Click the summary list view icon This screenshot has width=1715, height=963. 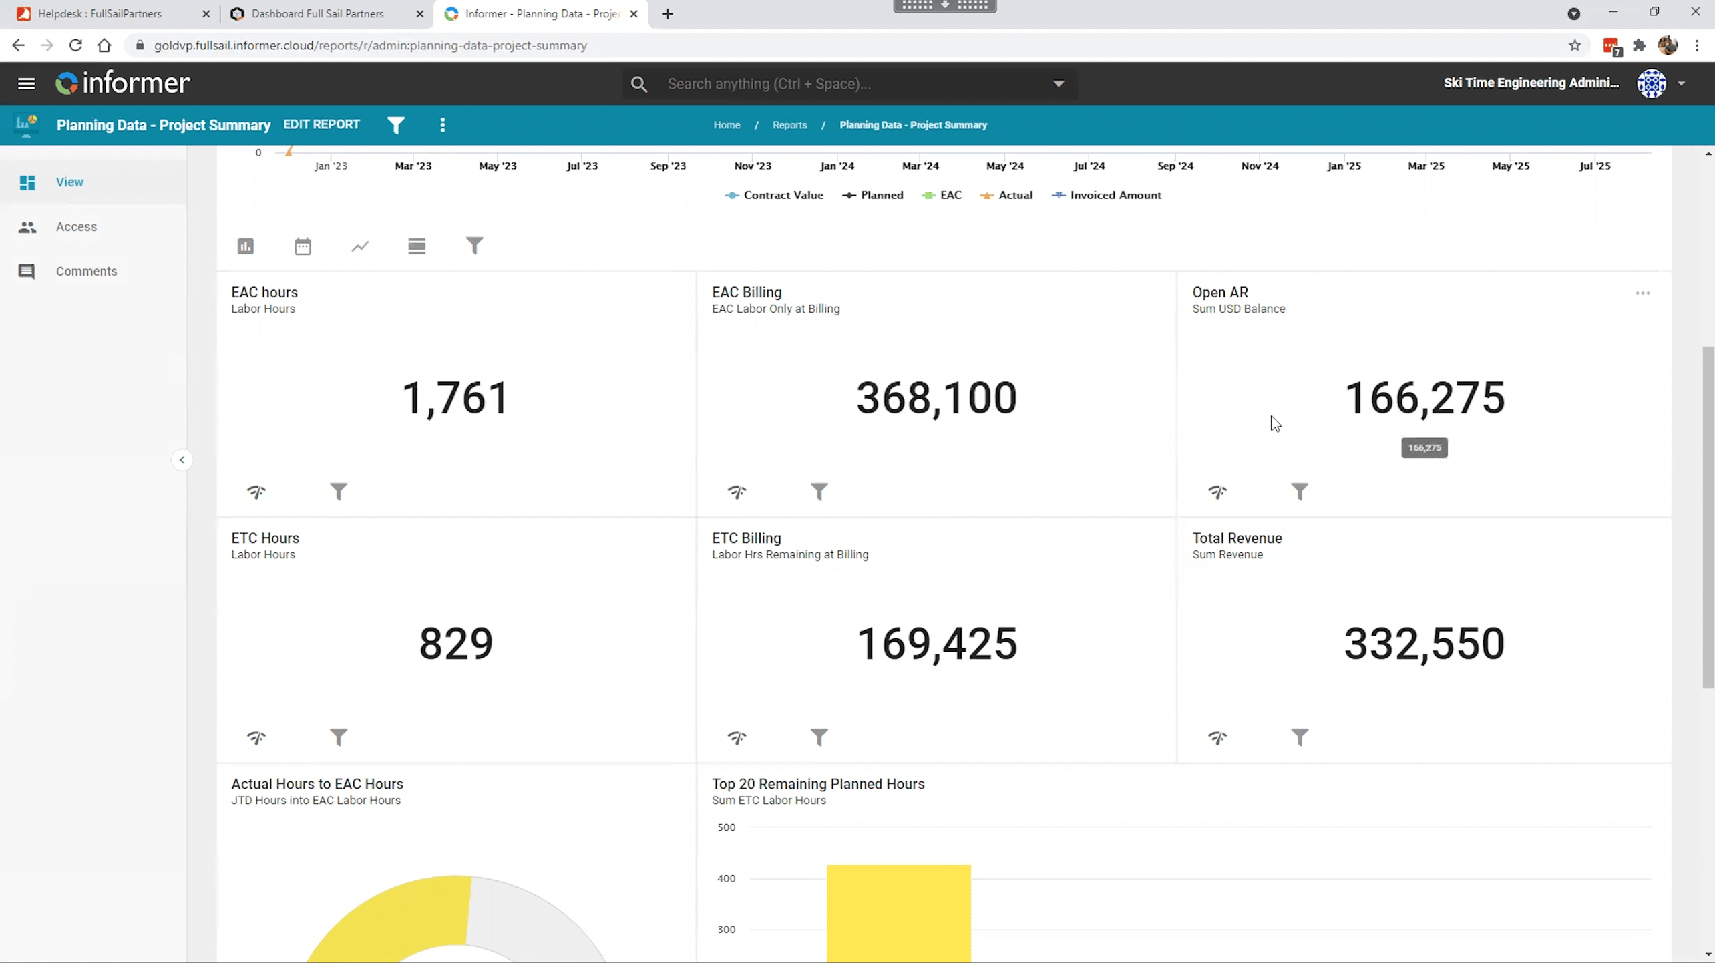[417, 246]
